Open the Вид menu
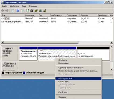 click(x=24, y=6)
